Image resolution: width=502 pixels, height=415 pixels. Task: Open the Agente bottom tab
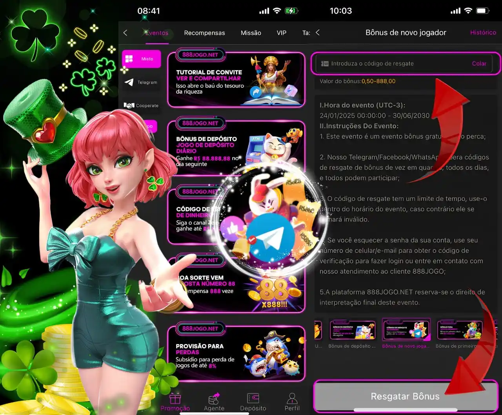[214, 402]
